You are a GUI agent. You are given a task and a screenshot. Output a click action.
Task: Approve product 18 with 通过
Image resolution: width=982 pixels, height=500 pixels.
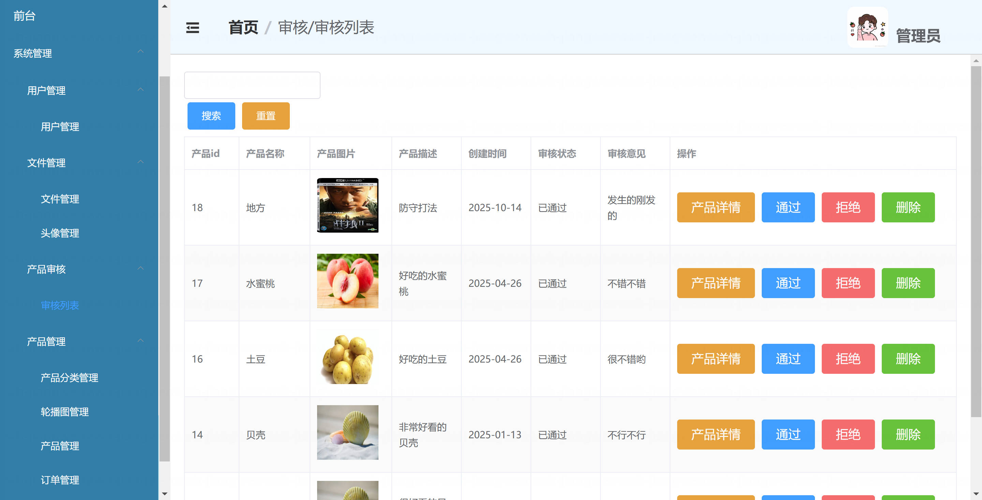click(x=788, y=207)
